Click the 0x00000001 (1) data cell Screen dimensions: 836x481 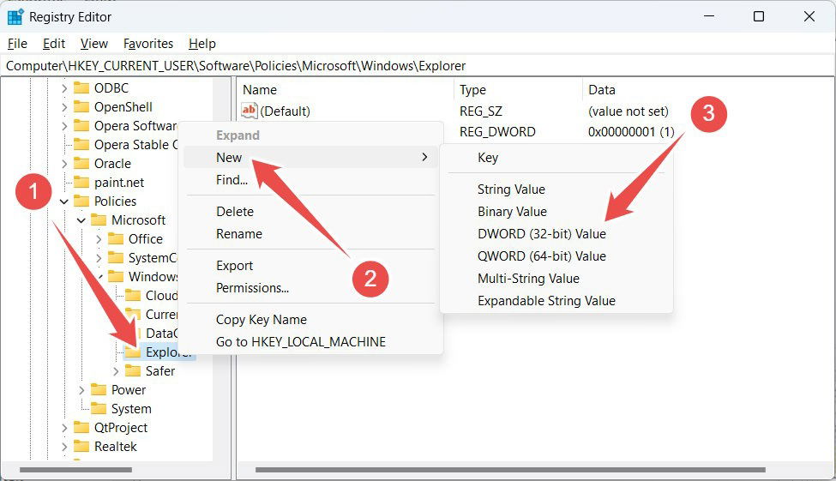click(631, 132)
